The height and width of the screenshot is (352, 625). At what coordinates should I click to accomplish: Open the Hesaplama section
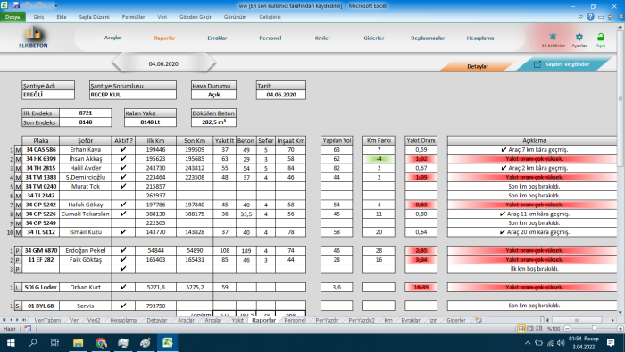click(x=480, y=38)
